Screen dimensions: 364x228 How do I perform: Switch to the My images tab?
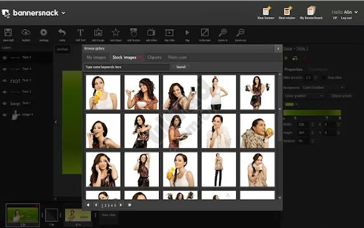coord(96,57)
